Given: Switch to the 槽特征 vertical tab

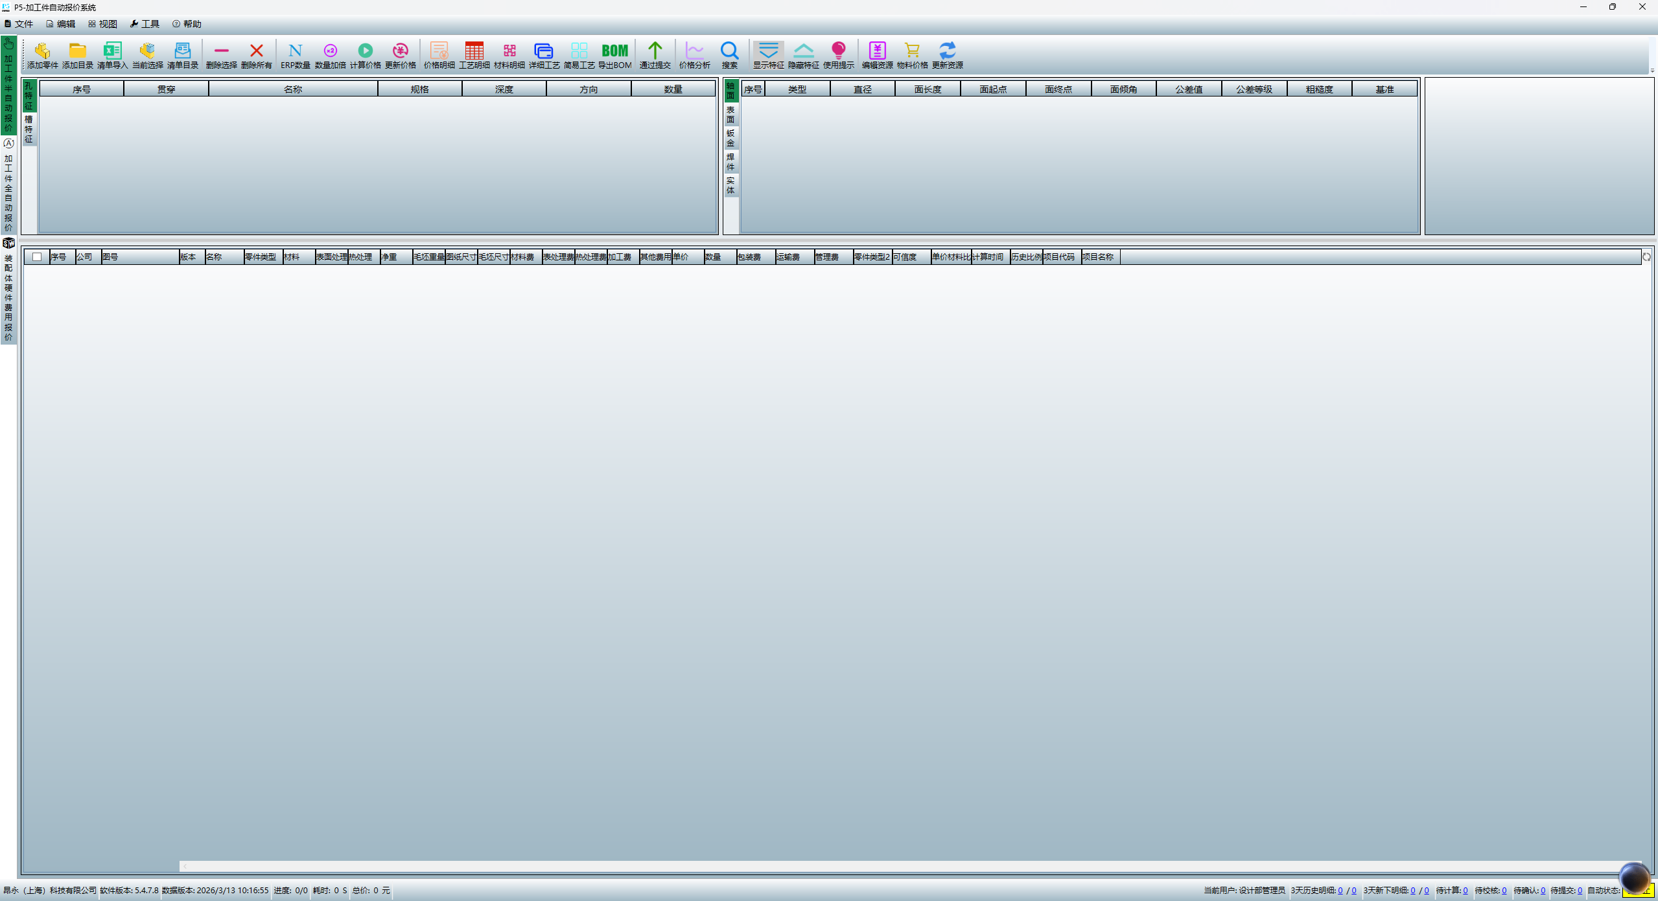Looking at the screenshot, I should pos(29,130).
